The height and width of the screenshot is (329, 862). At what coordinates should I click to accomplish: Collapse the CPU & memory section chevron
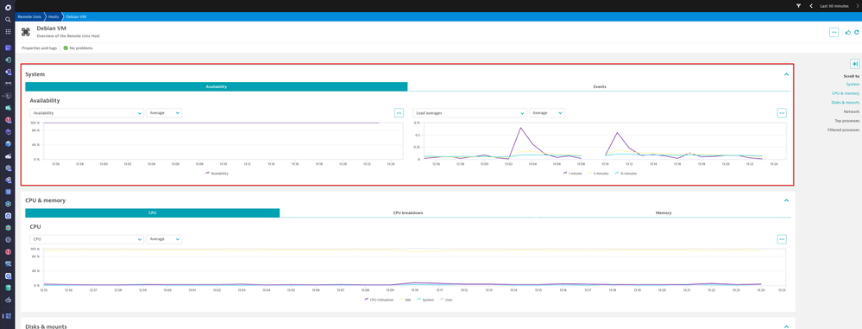pos(786,201)
